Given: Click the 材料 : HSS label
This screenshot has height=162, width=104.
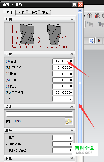Looking at the screenshot, I should 13,121.
